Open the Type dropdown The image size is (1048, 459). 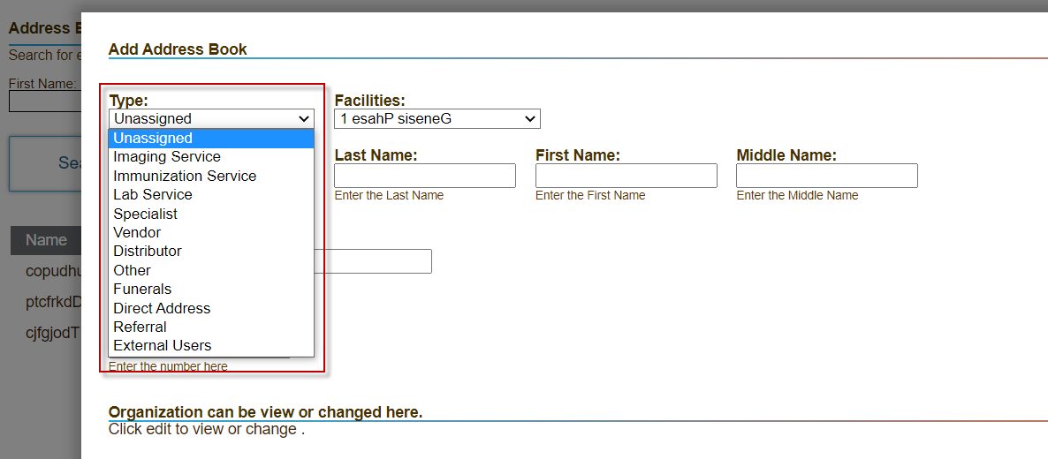[x=211, y=118]
